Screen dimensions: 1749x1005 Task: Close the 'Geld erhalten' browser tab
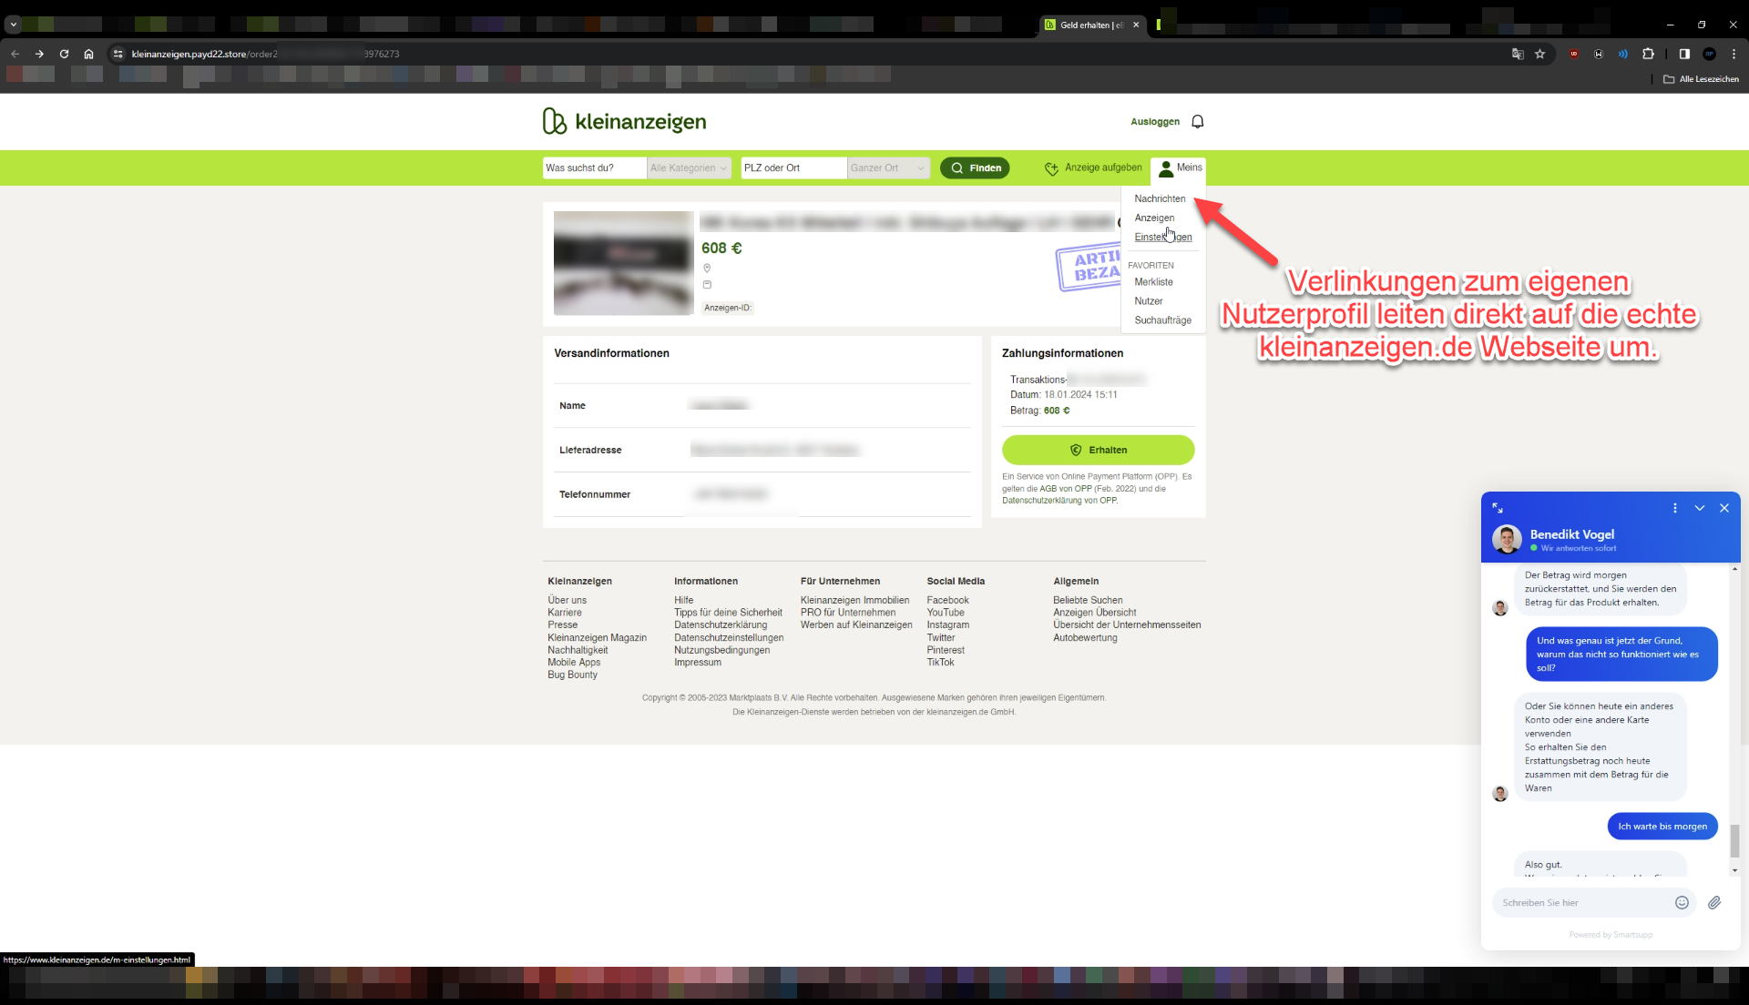tap(1136, 25)
